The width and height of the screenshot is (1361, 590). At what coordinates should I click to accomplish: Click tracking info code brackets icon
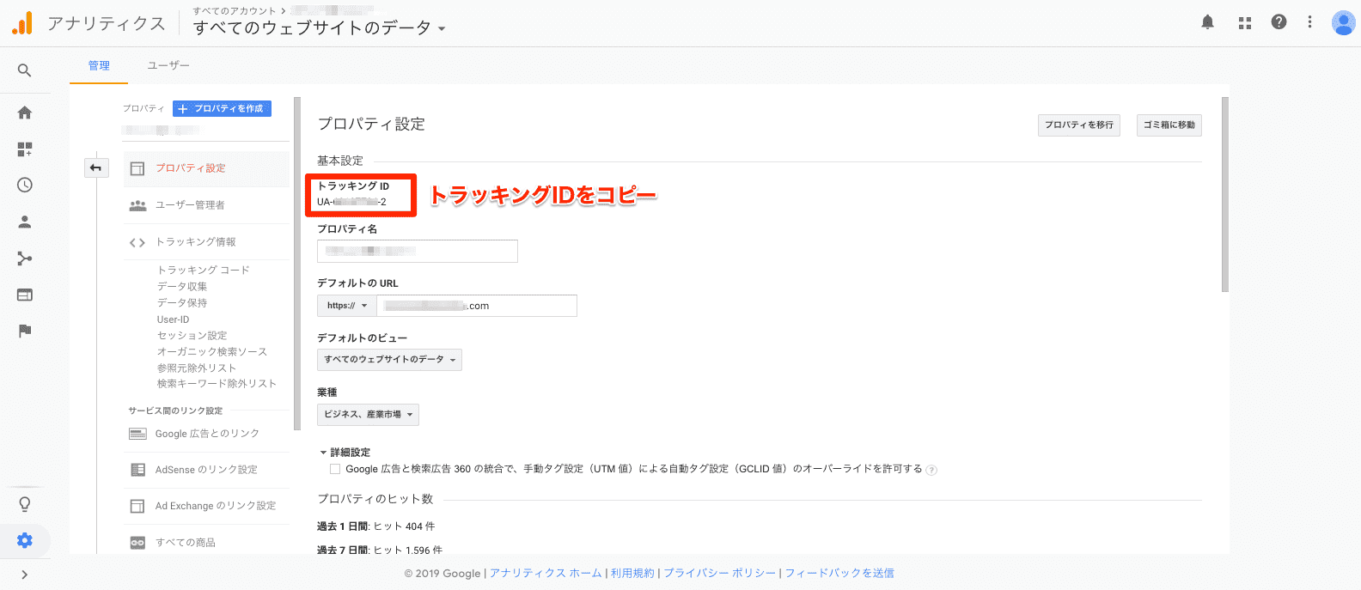(137, 243)
